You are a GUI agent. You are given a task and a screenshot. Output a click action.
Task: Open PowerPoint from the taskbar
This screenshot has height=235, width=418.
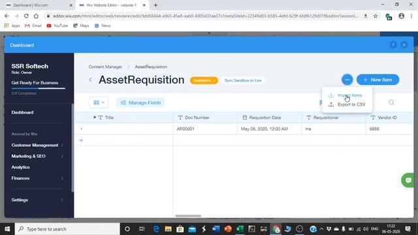coord(228,229)
